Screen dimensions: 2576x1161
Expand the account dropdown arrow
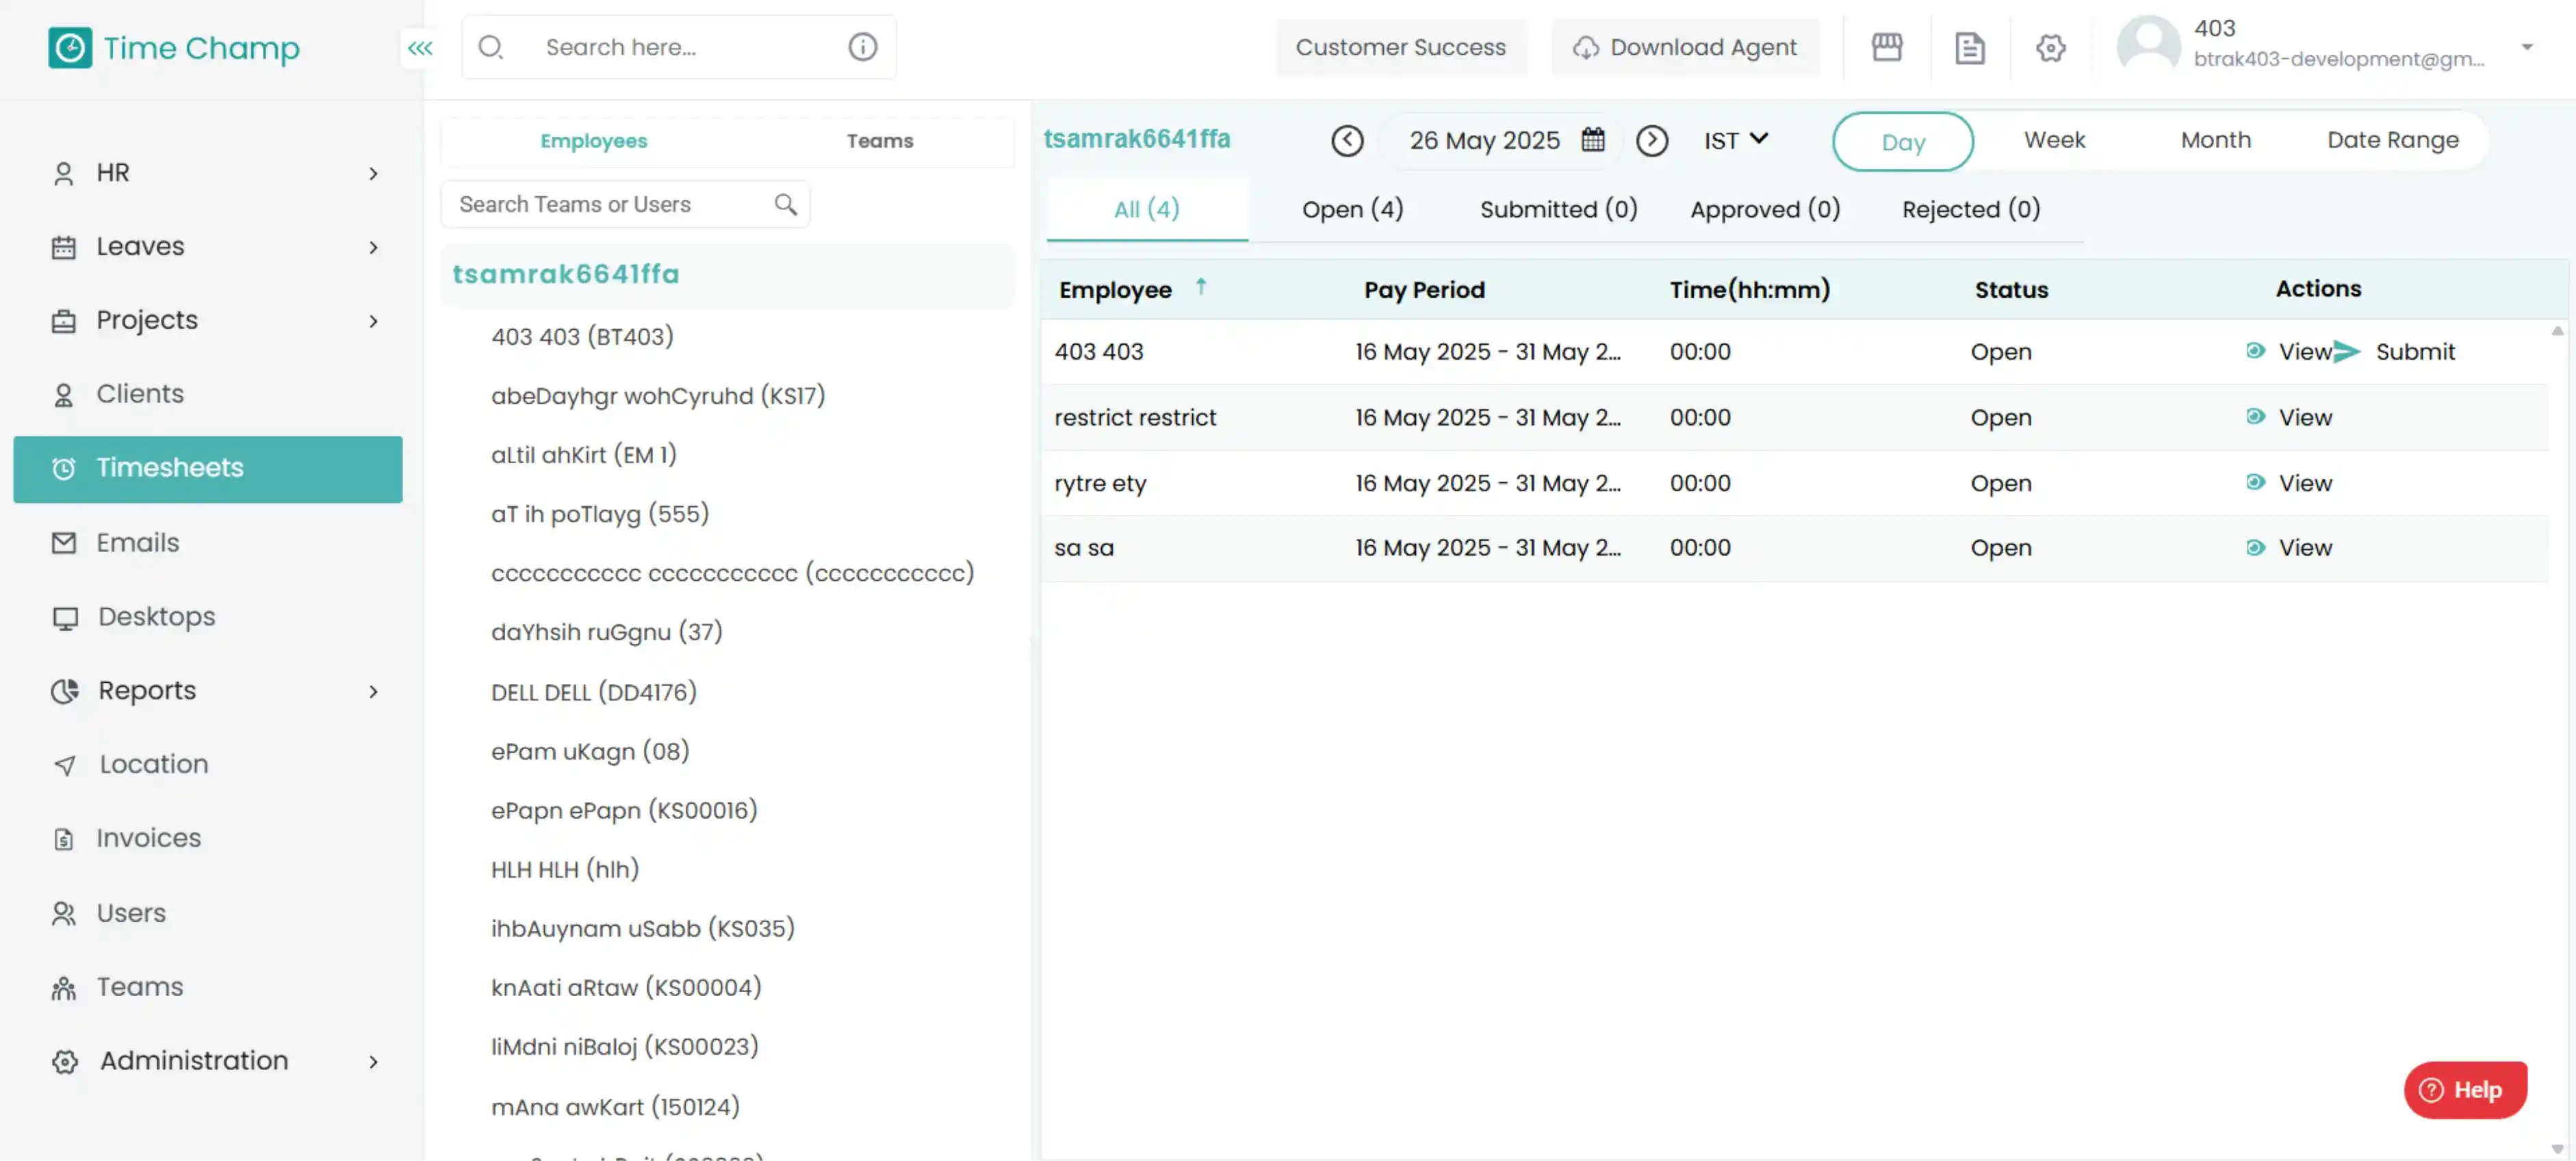[2527, 47]
